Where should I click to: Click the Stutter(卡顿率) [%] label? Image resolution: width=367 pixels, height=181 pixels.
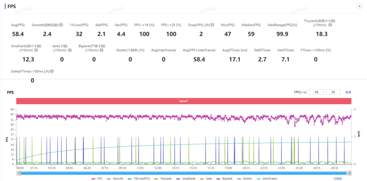[130, 50]
